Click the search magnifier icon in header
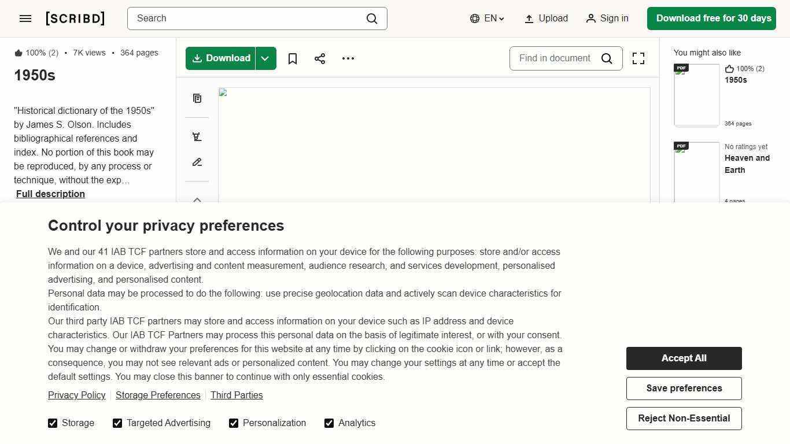This screenshot has height=444, width=790. coord(372,18)
